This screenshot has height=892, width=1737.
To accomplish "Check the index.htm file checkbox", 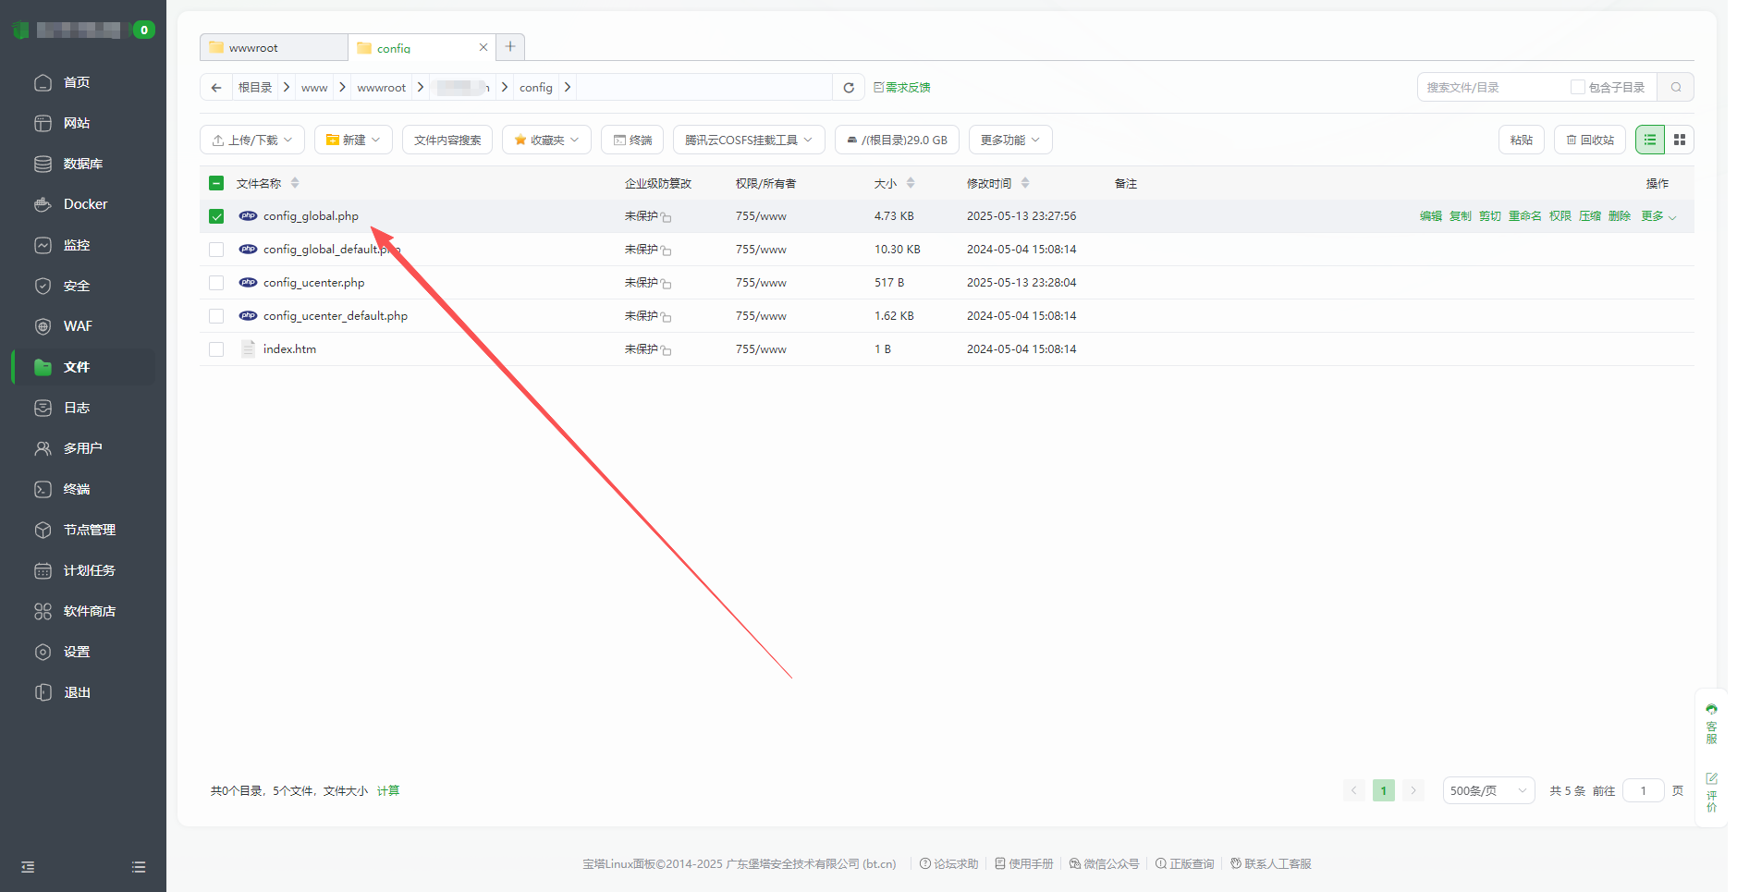I will 216,349.
